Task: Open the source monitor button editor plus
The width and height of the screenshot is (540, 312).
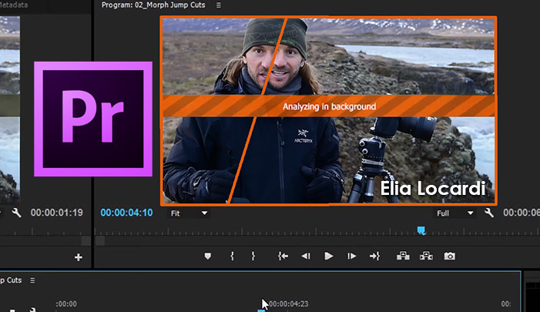Action: click(78, 257)
